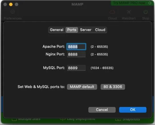The height and width of the screenshot is (125, 155).
Task: Click the Apache Port label
Action: (x=54, y=46)
